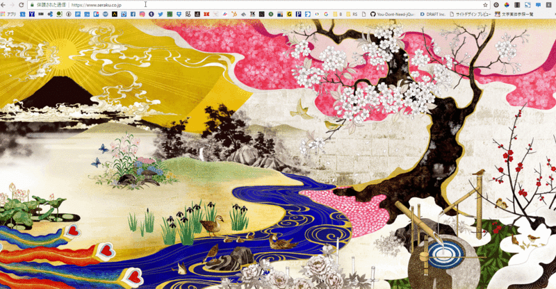Open the DRAFT Inc. bookmark
556x289 pixels.
[432, 14]
